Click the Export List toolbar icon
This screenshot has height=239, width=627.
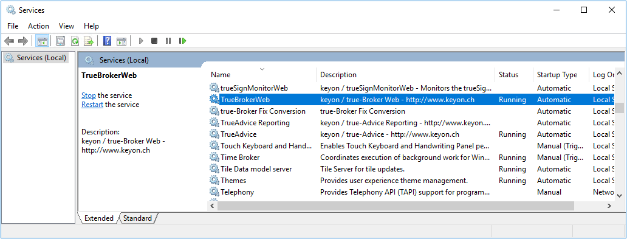(x=88, y=41)
